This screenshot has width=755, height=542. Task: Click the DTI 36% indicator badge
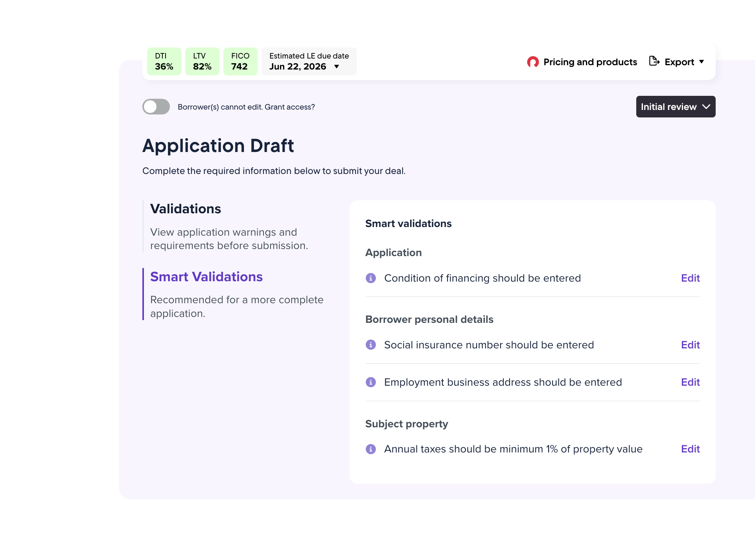[164, 62]
